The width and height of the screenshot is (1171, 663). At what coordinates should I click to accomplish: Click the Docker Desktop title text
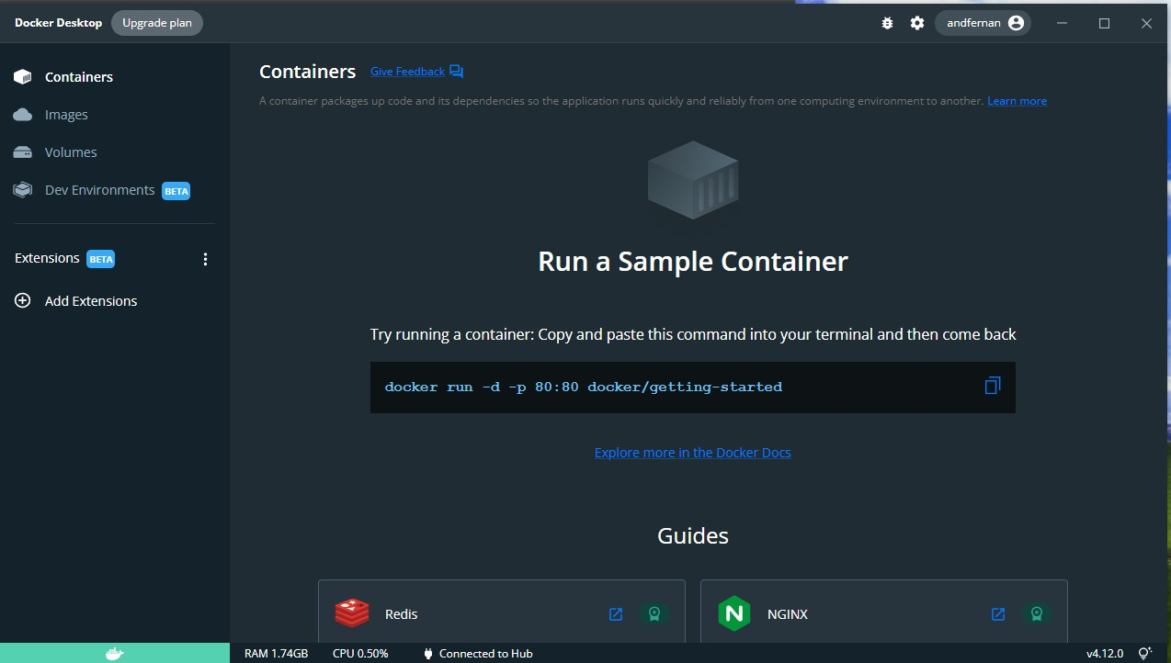59,23
